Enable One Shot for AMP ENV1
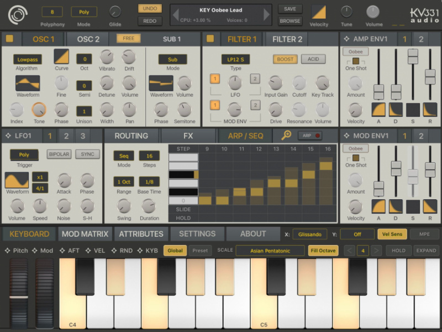The width and height of the screenshot is (442, 332). click(x=355, y=63)
